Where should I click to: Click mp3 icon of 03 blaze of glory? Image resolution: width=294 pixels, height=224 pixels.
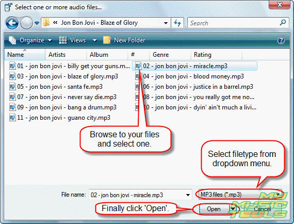(x=12, y=76)
